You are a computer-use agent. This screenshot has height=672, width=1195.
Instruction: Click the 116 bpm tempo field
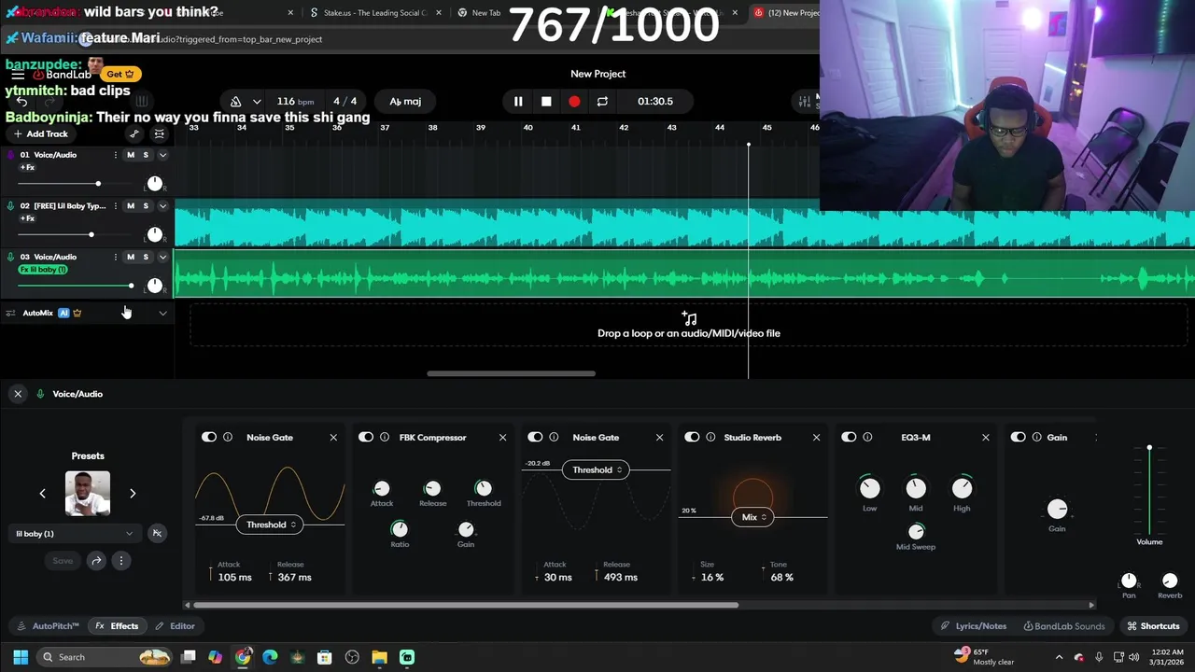pos(295,101)
